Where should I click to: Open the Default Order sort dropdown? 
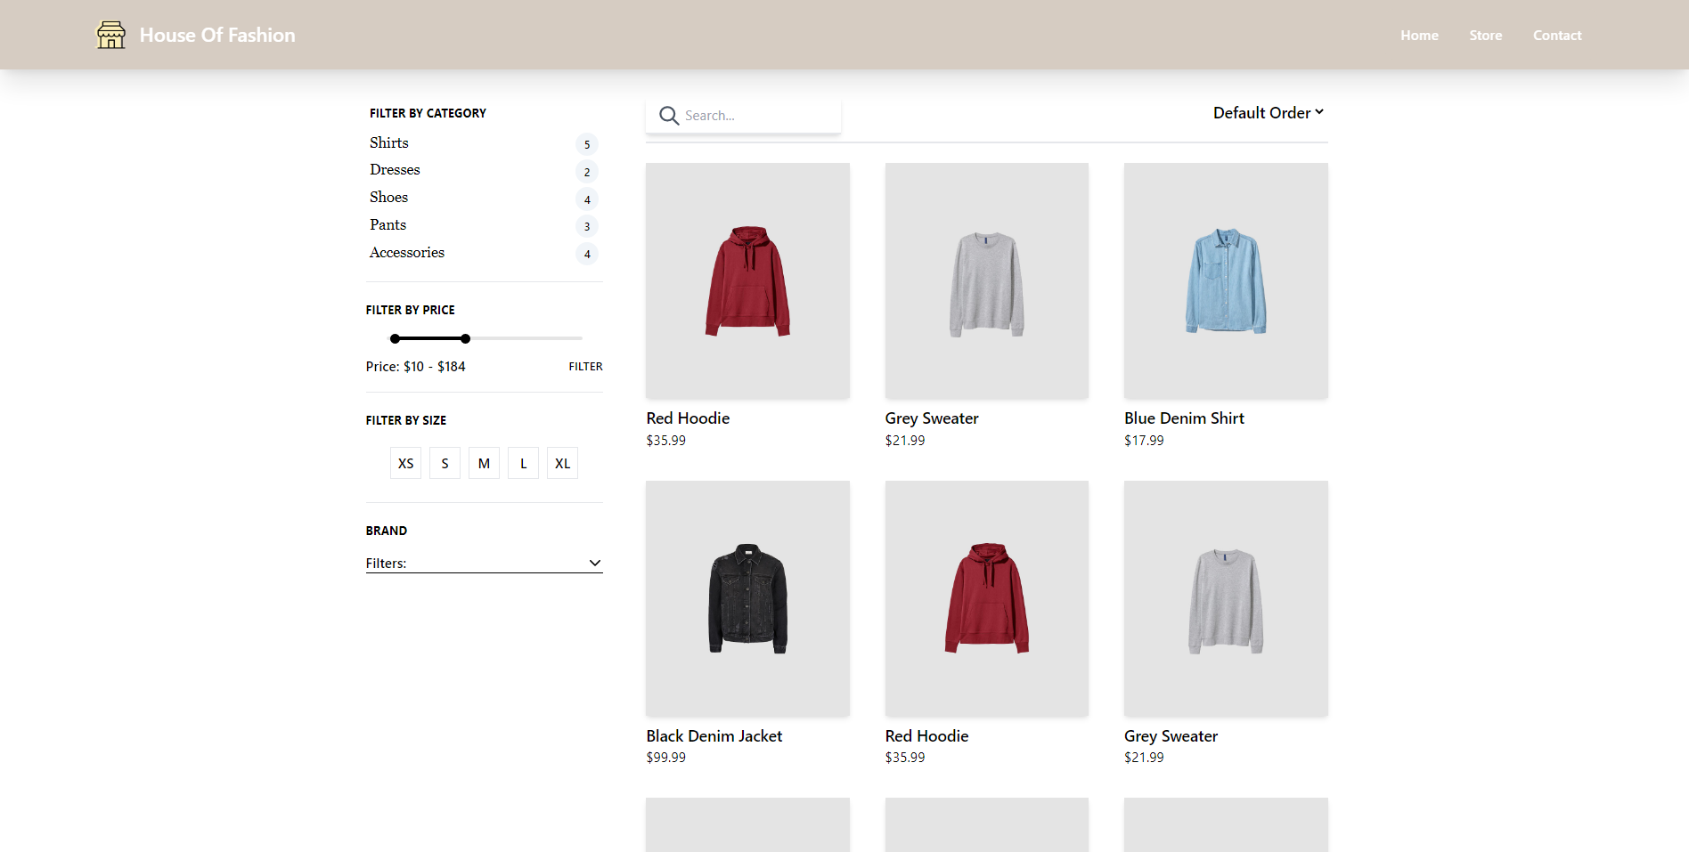coord(1269,113)
